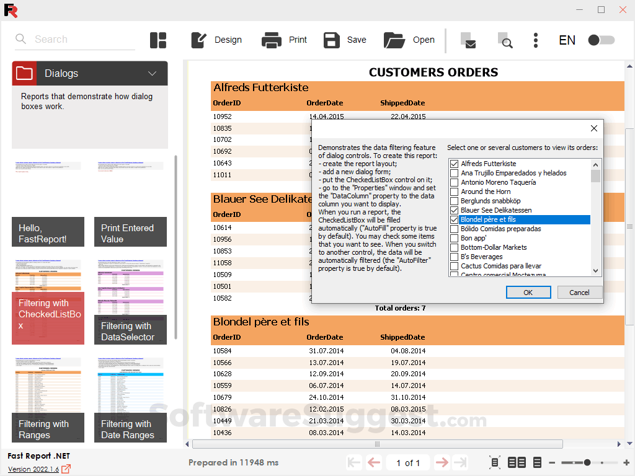Uncheck the Alfreds Futterkiste customer
635x476 pixels.
pyautogui.click(x=455, y=163)
